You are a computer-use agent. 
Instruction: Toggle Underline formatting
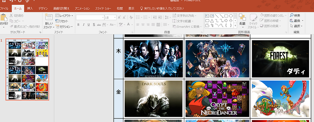click(89, 25)
